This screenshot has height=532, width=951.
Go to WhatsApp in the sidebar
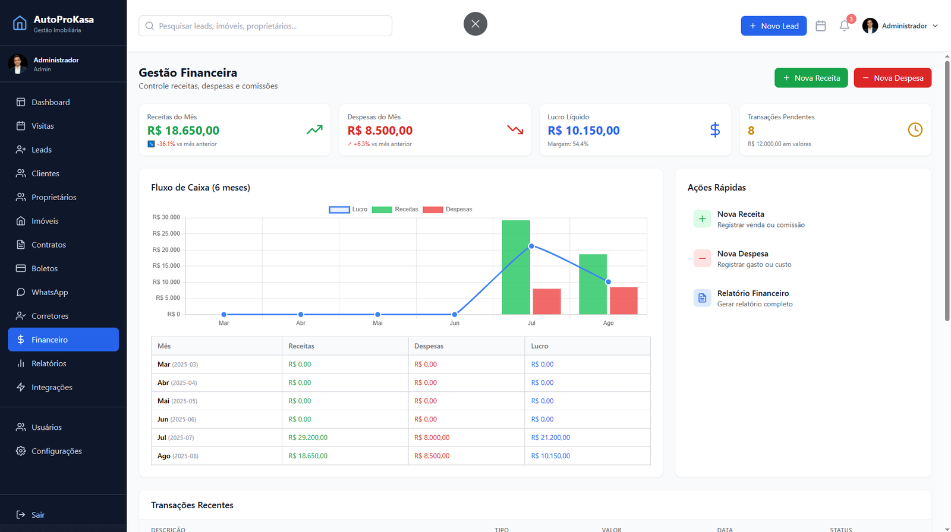click(x=49, y=292)
